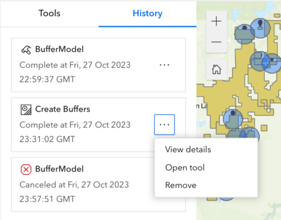This screenshot has height=220, width=281.
Task: Click the 23:57:51 GMT timestamp
Action: click(x=47, y=199)
